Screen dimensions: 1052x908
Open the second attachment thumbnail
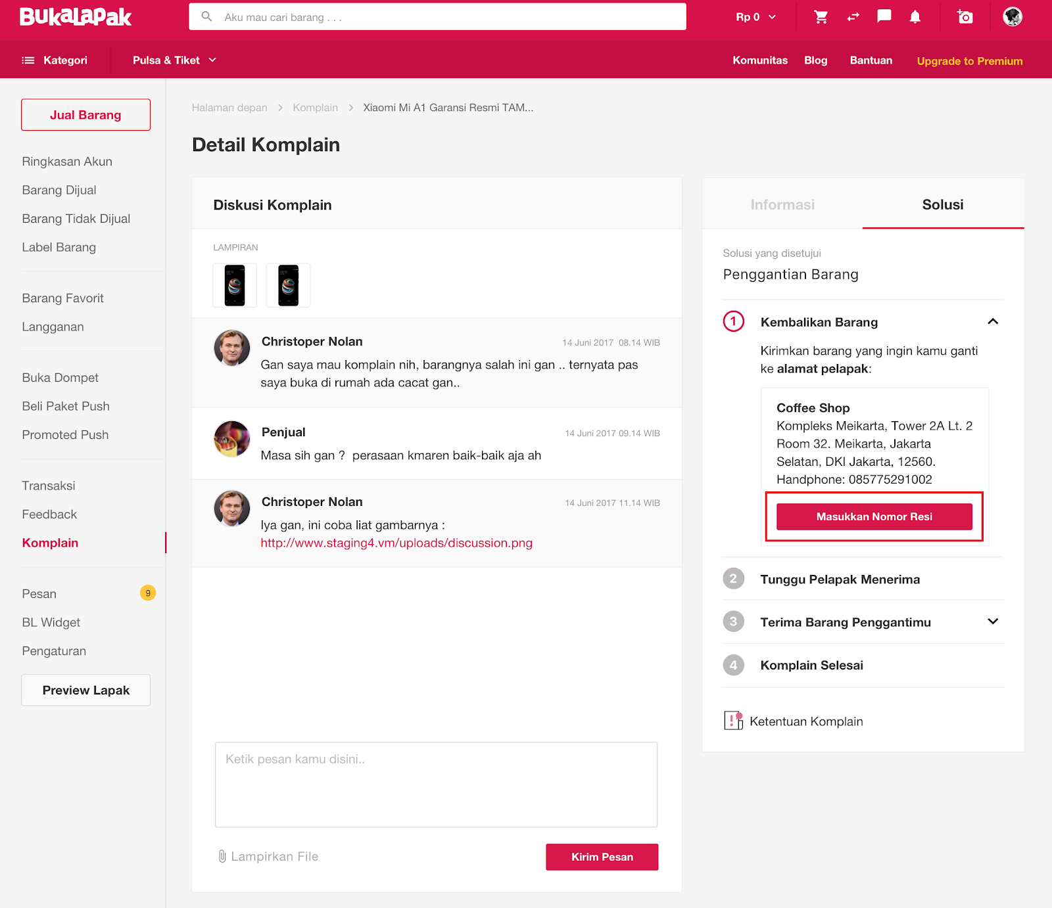point(288,285)
